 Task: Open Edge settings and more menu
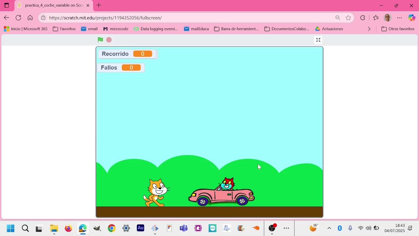point(399,18)
